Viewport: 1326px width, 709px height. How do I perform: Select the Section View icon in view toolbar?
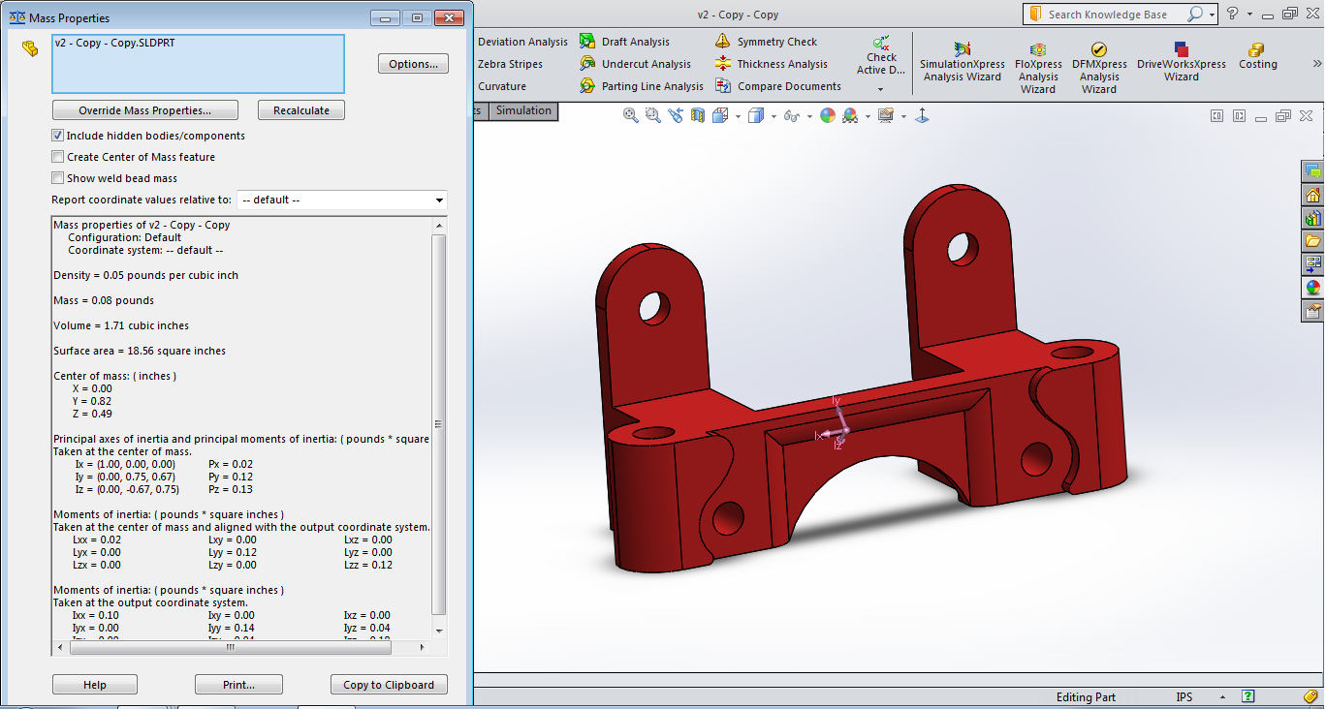click(x=698, y=115)
